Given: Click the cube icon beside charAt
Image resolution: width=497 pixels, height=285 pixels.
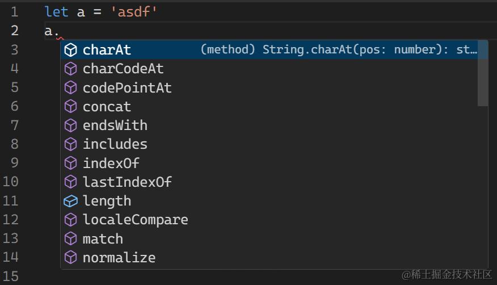Looking at the screenshot, I should pyautogui.click(x=70, y=50).
